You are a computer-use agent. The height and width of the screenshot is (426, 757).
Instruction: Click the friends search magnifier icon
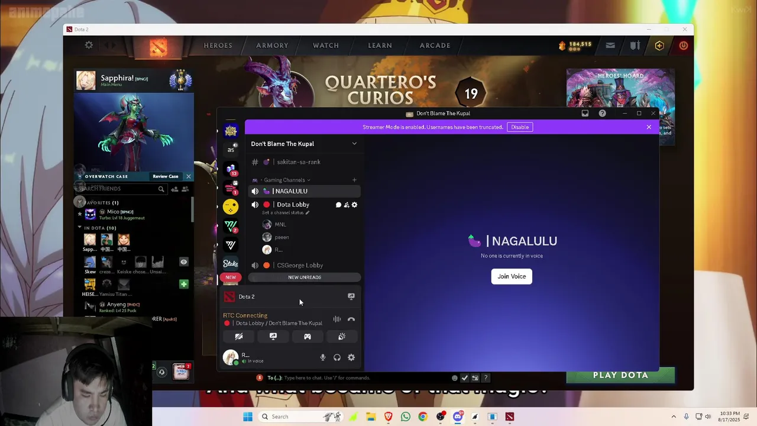(x=161, y=189)
